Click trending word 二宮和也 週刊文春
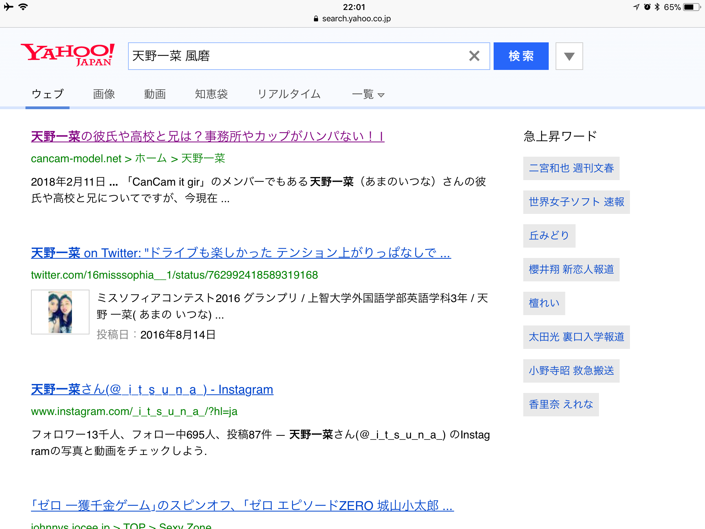 [x=571, y=168]
